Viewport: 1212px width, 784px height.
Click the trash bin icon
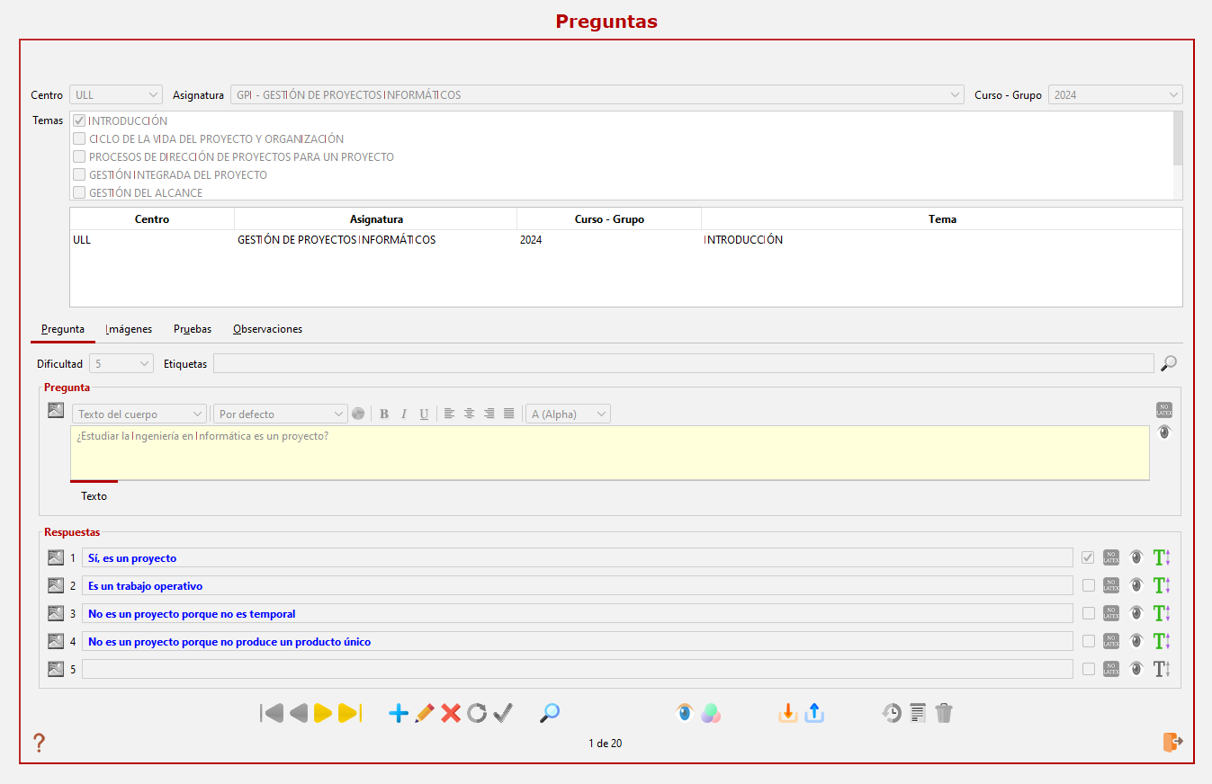(x=943, y=713)
